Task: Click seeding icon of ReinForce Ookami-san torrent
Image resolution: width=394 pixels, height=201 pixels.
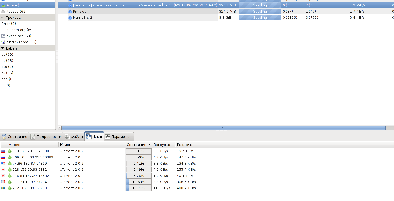Action: pyautogui.click(x=70, y=5)
